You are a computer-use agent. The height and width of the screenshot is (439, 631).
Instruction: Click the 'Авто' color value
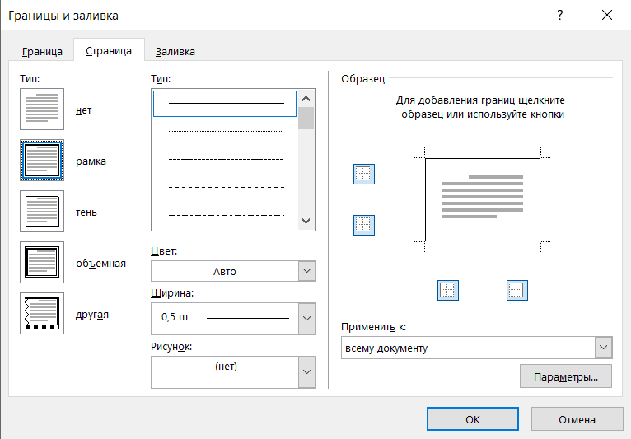click(225, 272)
